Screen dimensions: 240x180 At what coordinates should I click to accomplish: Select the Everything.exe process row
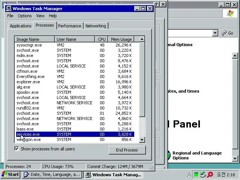click(x=75, y=76)
